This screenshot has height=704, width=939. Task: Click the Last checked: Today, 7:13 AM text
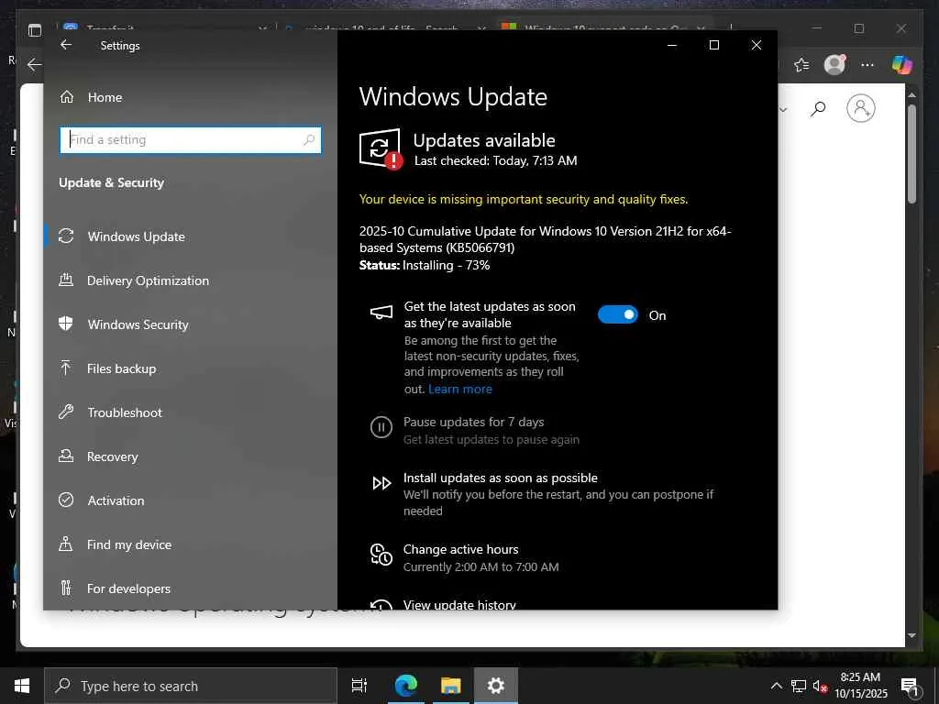pos(496,160)
